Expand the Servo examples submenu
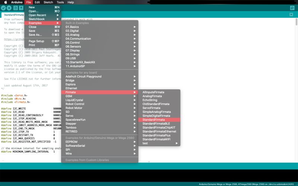This screenshot has height=186, width=298. 100,116
